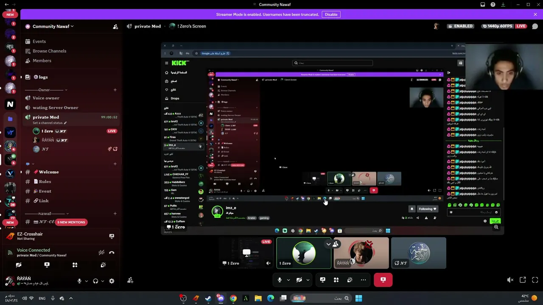The width and height of the screenshot is (543, 305).
Task: Open activities from the call controls
Action: [336, 280]
